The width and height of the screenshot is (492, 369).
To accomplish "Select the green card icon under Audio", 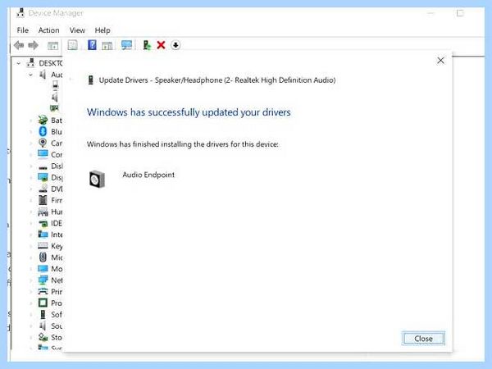I will coord(54,108).
